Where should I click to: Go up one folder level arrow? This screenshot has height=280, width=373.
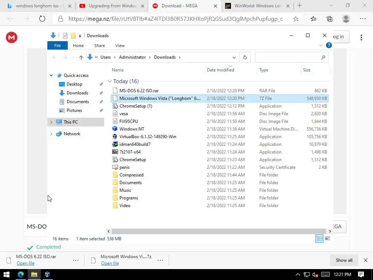[81, 57]
